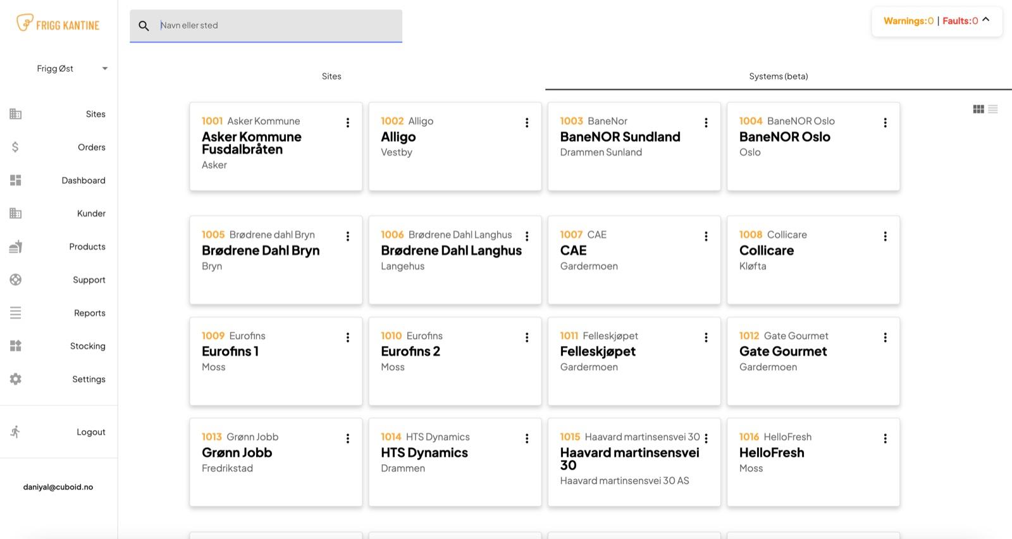This screenshot has width=1012, height=539.
Task: Open three-dot menu on Alligo card
Action: [x=527, y=123]
